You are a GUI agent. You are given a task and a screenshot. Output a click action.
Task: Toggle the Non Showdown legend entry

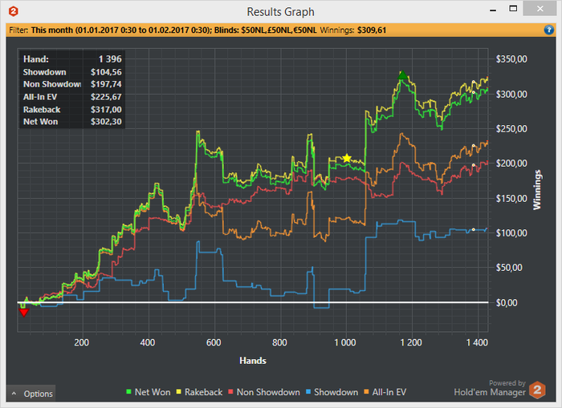tap(264, 392)
